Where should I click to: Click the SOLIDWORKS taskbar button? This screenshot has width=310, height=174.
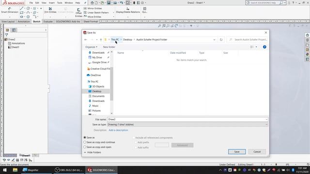pyautogui.click(x=101, y=170)
